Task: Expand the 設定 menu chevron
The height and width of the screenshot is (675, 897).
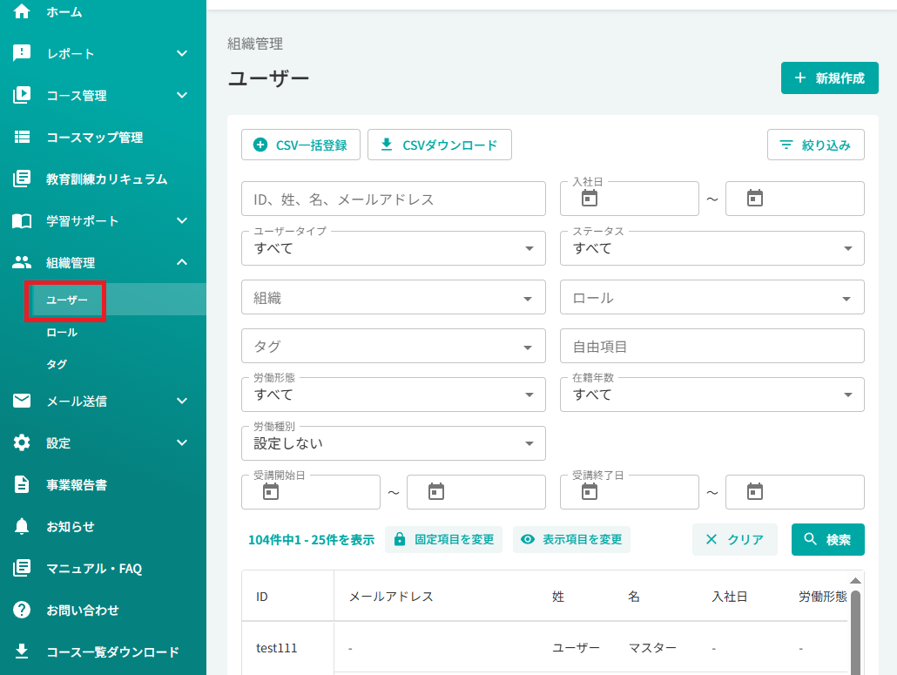Action: 182,442
